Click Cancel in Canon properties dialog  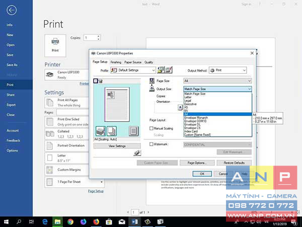point(223,174)
